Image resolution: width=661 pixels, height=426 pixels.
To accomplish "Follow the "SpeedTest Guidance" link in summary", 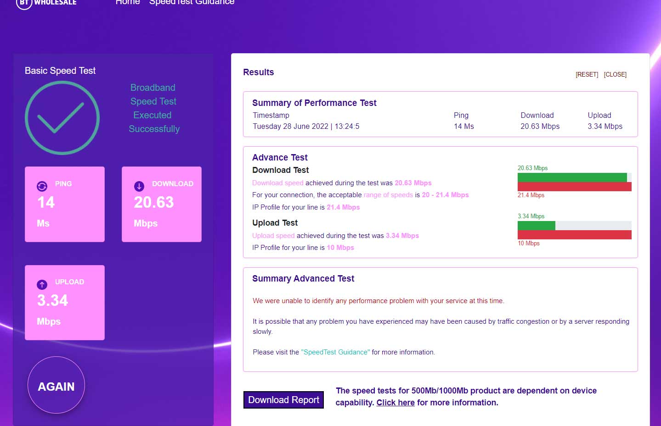I will (335, 352).
